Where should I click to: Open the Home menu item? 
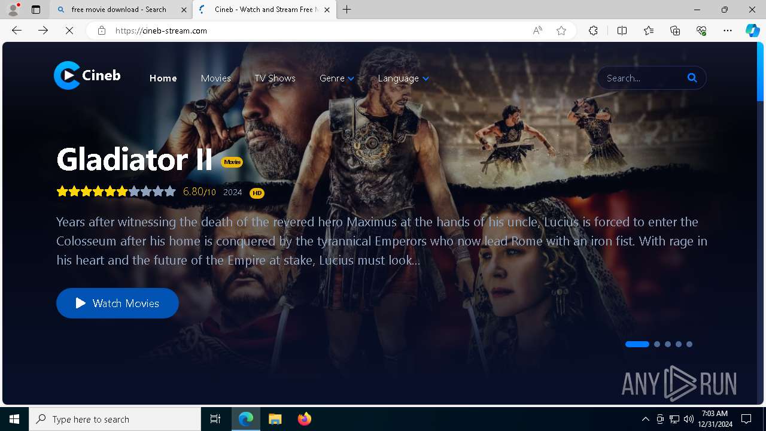(x=163, y=78)
